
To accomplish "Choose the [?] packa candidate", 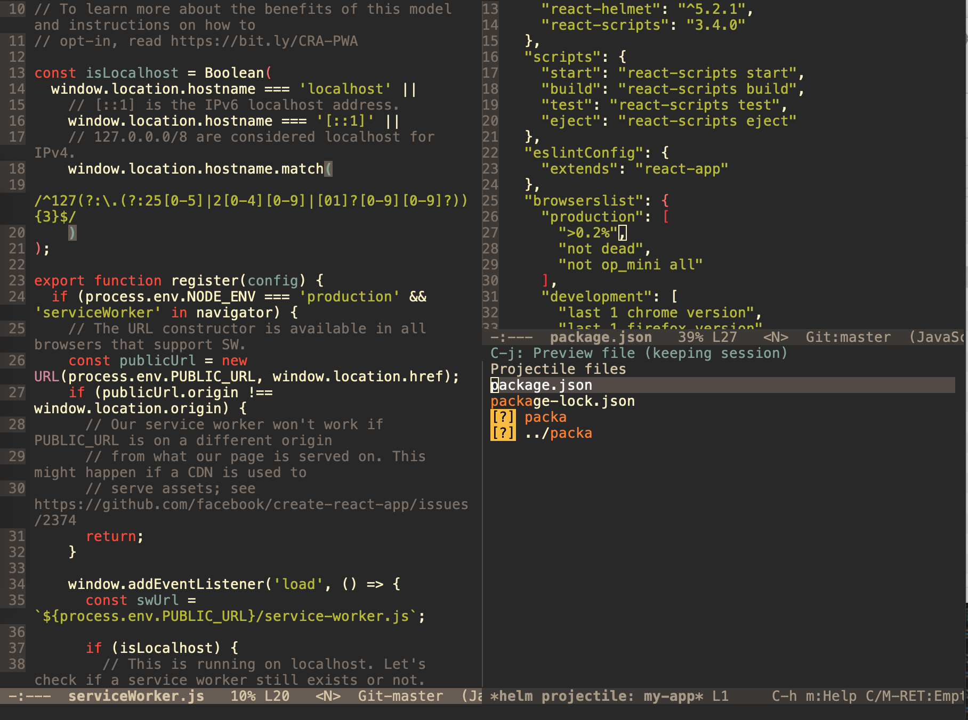I will tap(528, 417).
